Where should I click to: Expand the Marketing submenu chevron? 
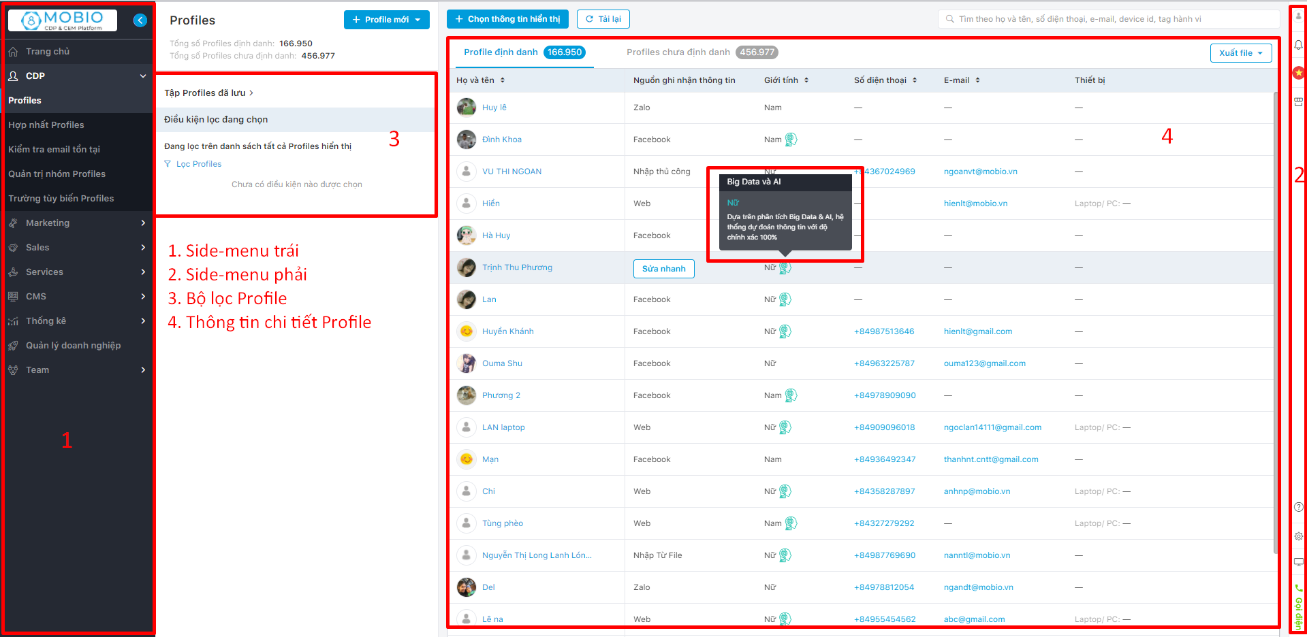tap(143, 223)
